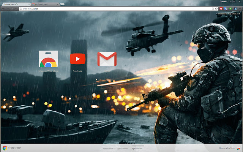Reload the current page
Screen dimensions: 243x152
12,9
